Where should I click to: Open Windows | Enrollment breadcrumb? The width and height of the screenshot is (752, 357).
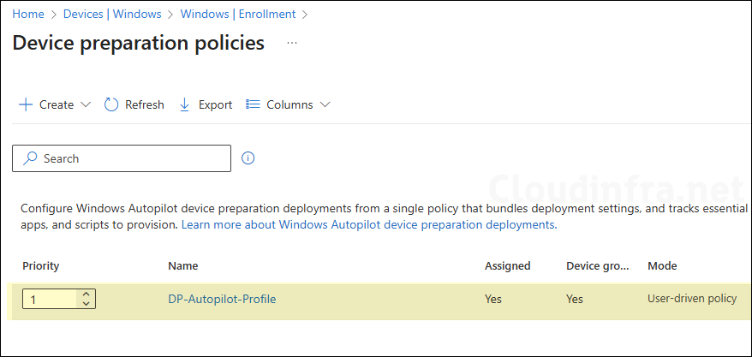pos(238,14)
